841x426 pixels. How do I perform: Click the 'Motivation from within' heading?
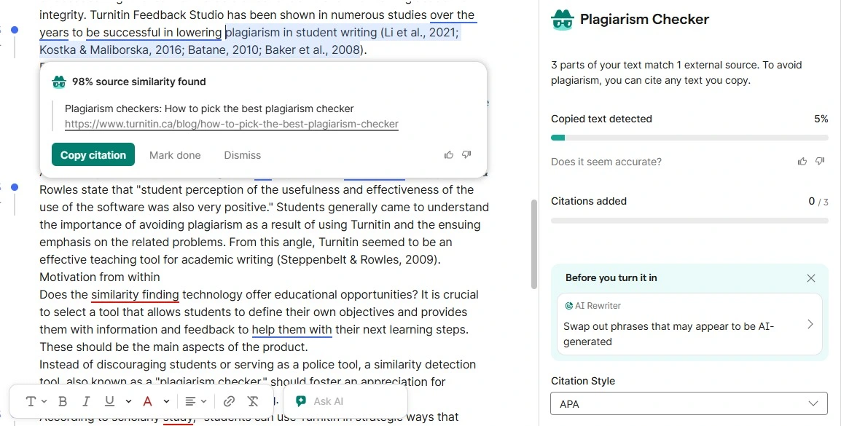[100, 277]
